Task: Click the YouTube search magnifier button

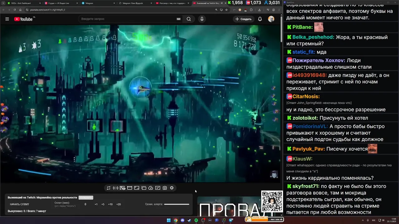Action: 189,19
